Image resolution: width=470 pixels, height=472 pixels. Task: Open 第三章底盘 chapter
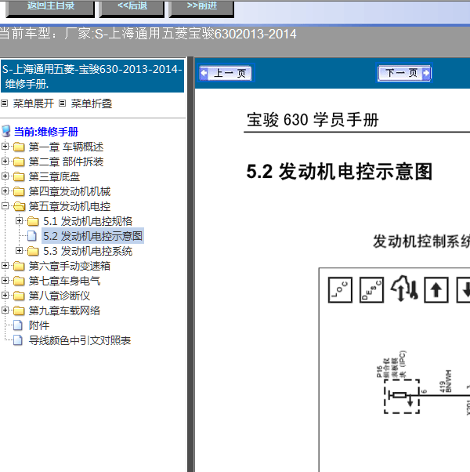point(54,176)
